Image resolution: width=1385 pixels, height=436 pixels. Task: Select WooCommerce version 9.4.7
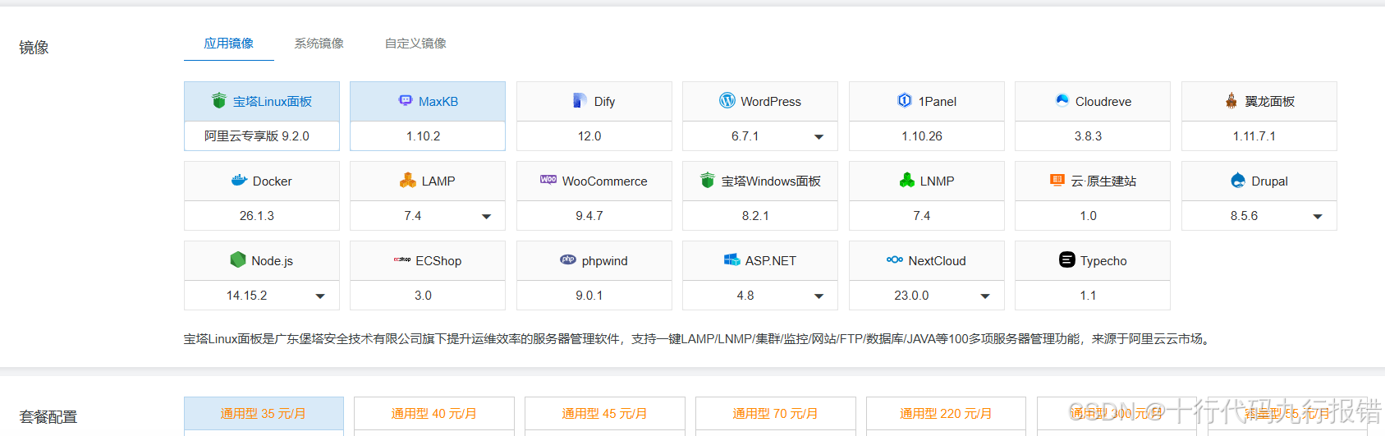click(594, 216)
